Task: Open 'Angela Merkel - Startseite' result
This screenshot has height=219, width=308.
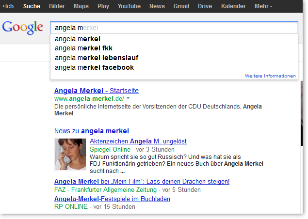Action: click(x=97, y=91)
